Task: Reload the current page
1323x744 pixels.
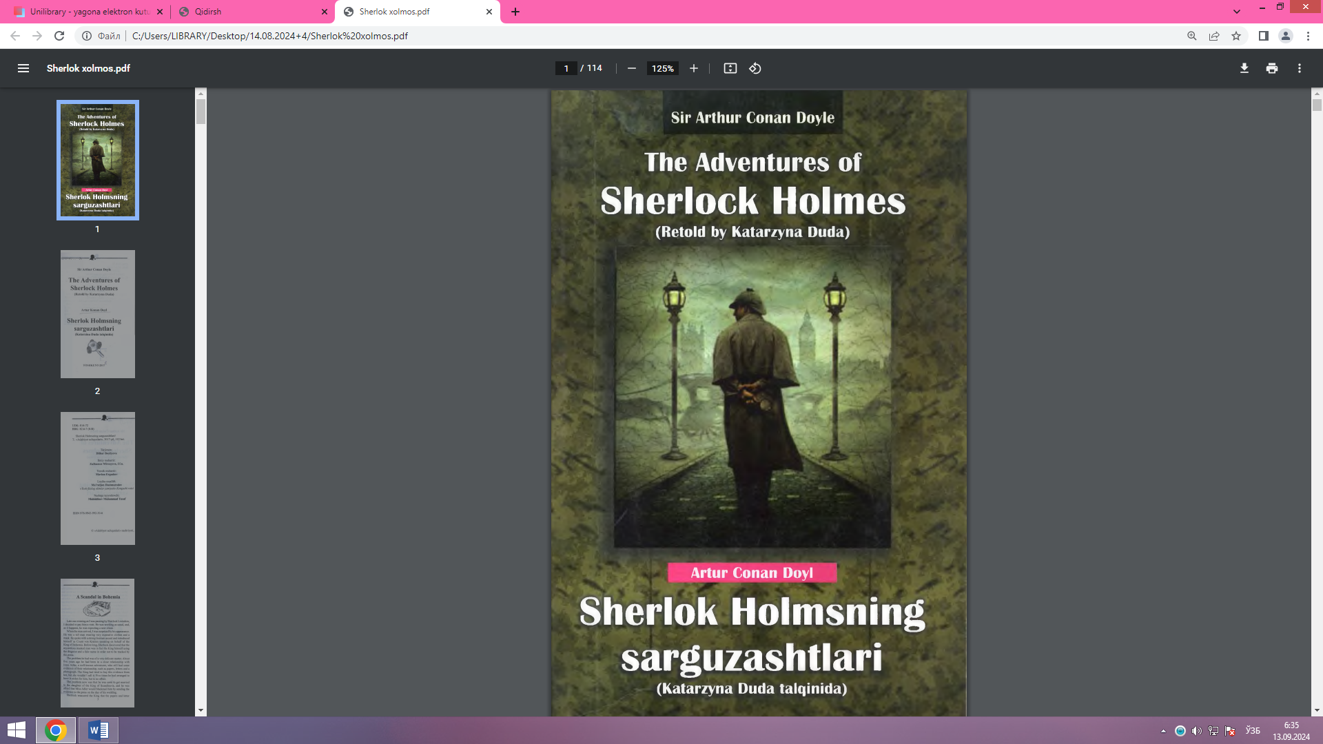Action: point(59,36)
